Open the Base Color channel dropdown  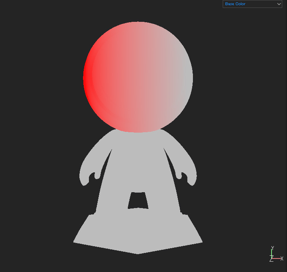(252, 4)
